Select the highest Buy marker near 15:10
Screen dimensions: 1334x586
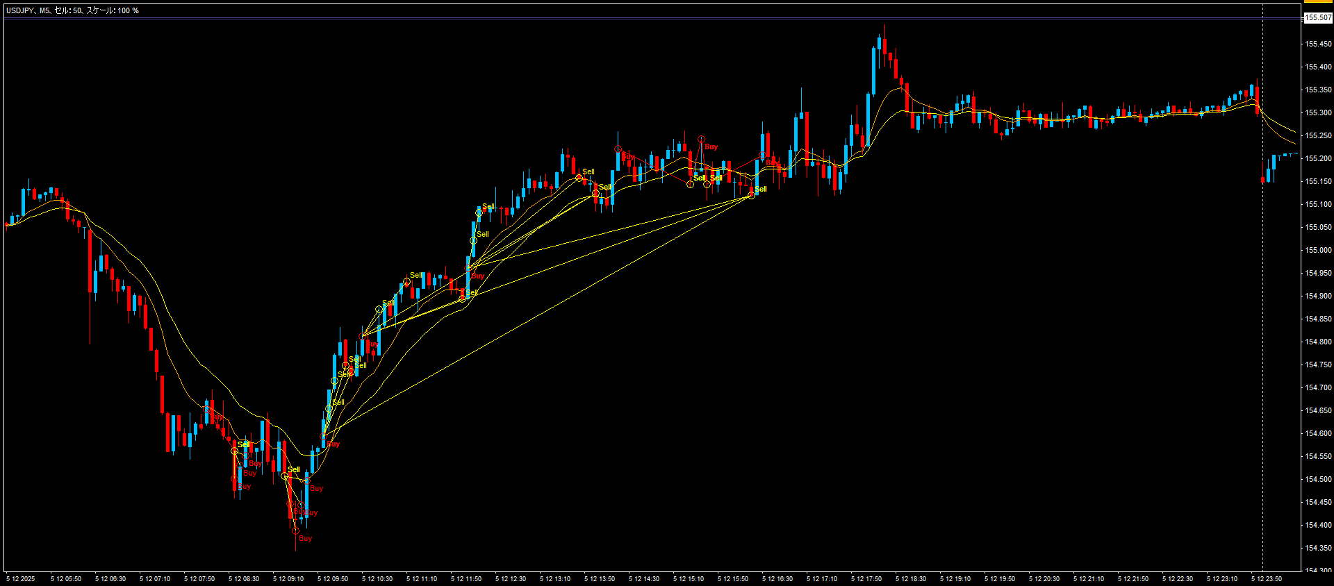pyautogui.click(x=701, y=140)
